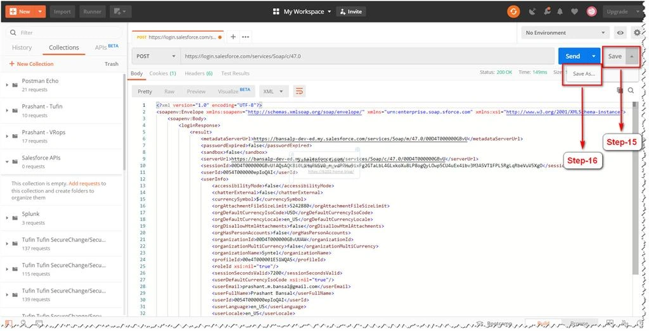Click Add requests link
Screen dimensions: 649x331
coord(84,184)
